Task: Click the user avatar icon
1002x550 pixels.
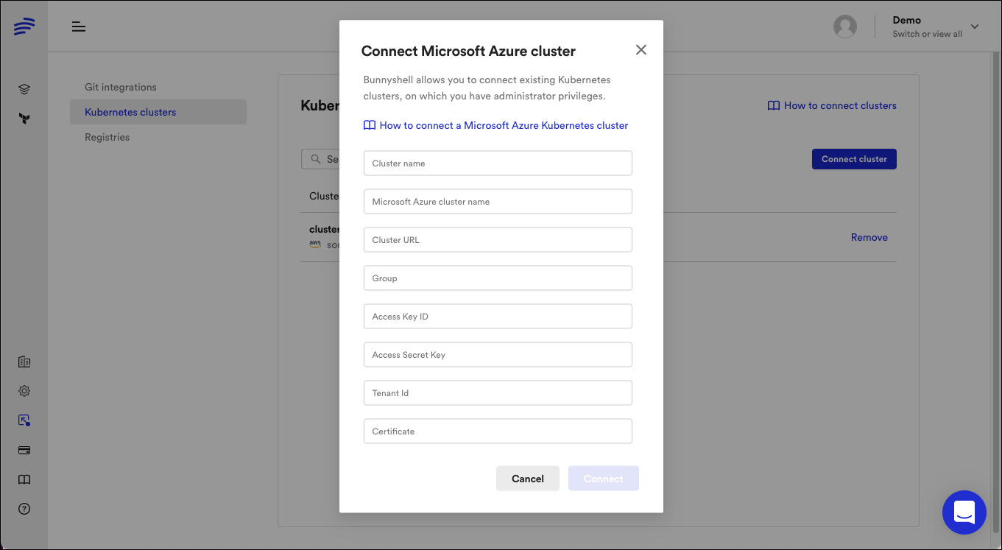Action: point(845,27)
